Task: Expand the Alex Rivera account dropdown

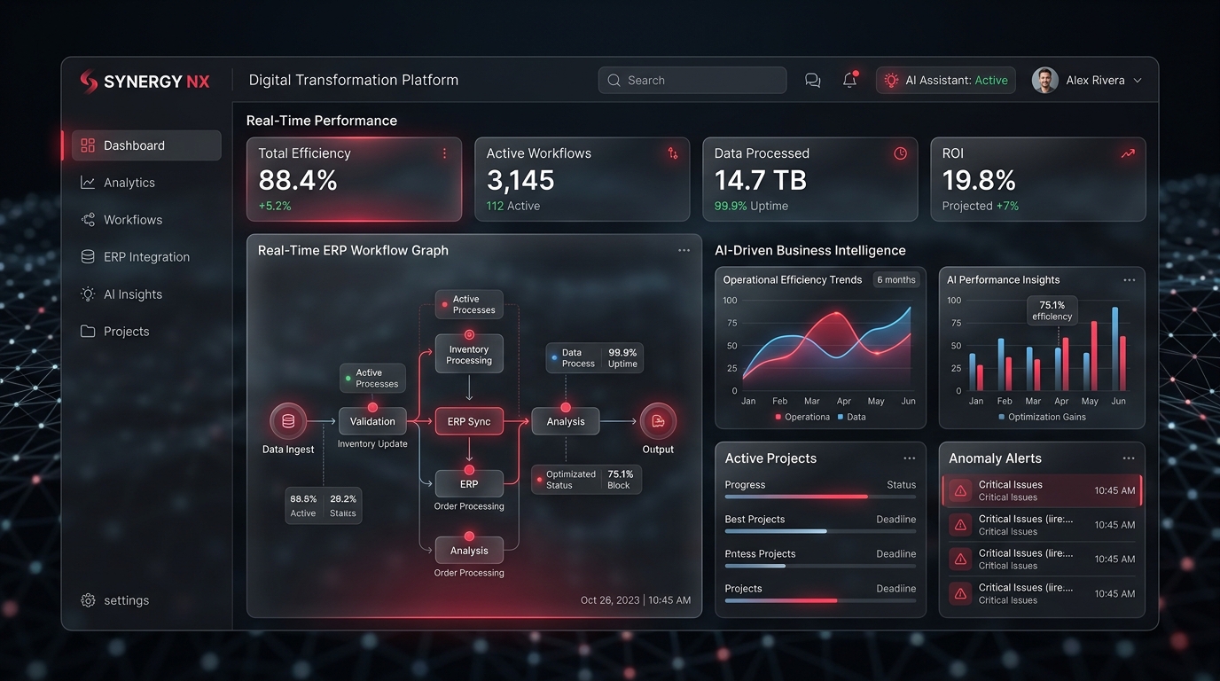Action: point(1138,80)
